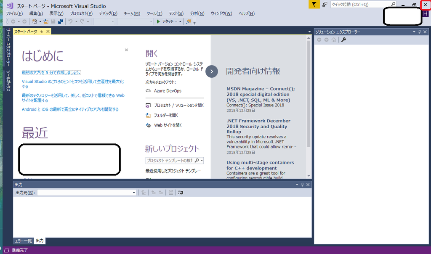The width and height of the screenshot is (431, 254).
Task: Click 最初のアプリを 5 分で作成しましょう link
Action: click(51, 72)
